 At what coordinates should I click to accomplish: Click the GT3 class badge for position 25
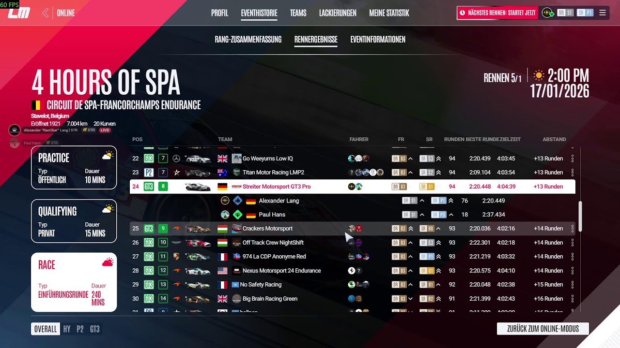(149, 229)
